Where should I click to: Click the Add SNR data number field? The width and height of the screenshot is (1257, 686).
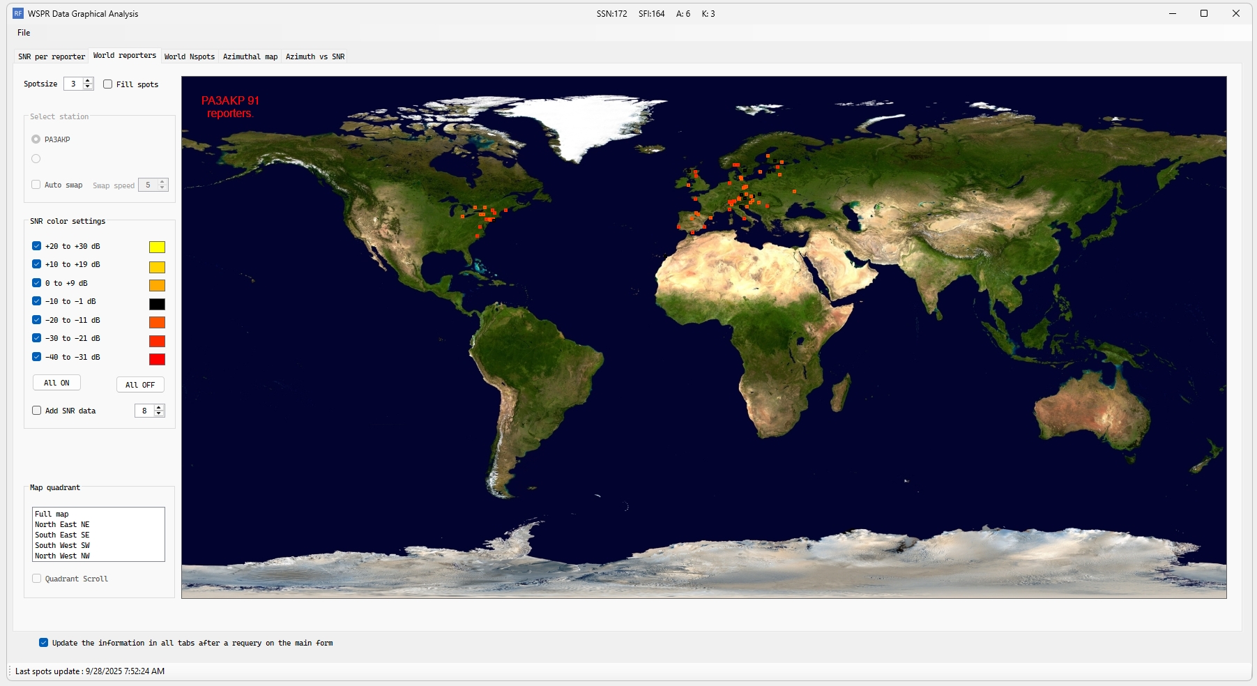coord(144,411)
